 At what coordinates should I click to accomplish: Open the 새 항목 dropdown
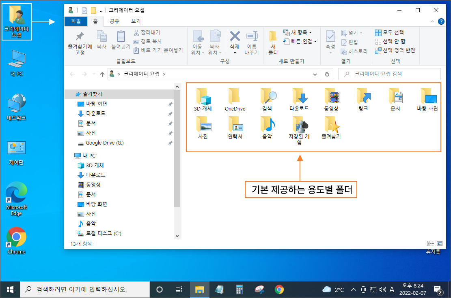tap(298, 32)
